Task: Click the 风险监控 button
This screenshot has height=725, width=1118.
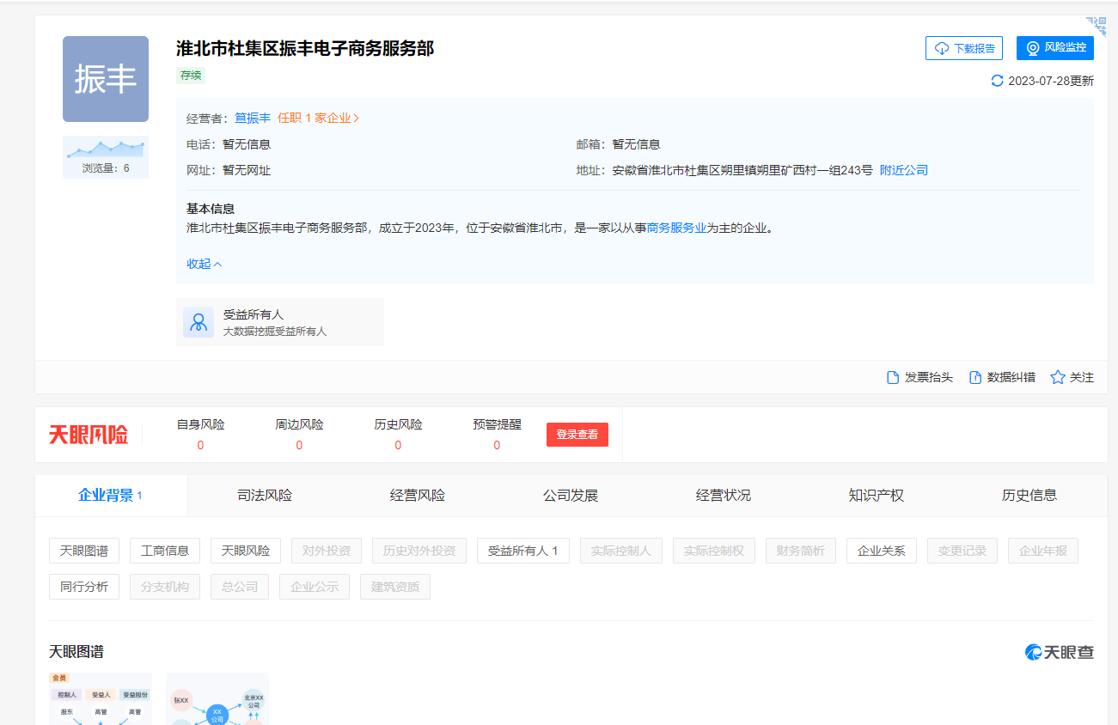Action: pyautogui.click(x=1054, y=48)
